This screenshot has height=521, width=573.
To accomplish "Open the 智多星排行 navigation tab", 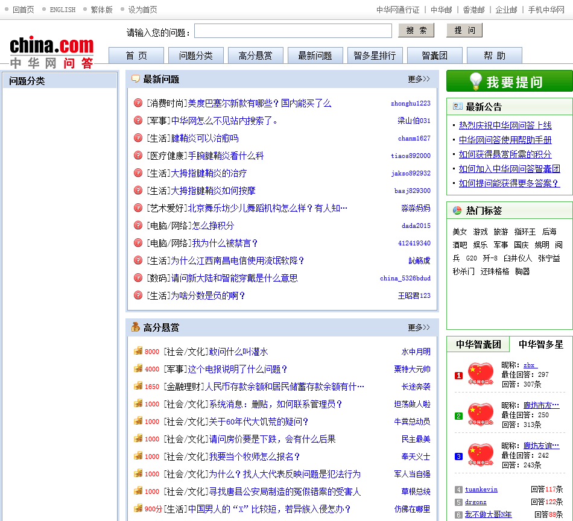I will click(375, 55).
